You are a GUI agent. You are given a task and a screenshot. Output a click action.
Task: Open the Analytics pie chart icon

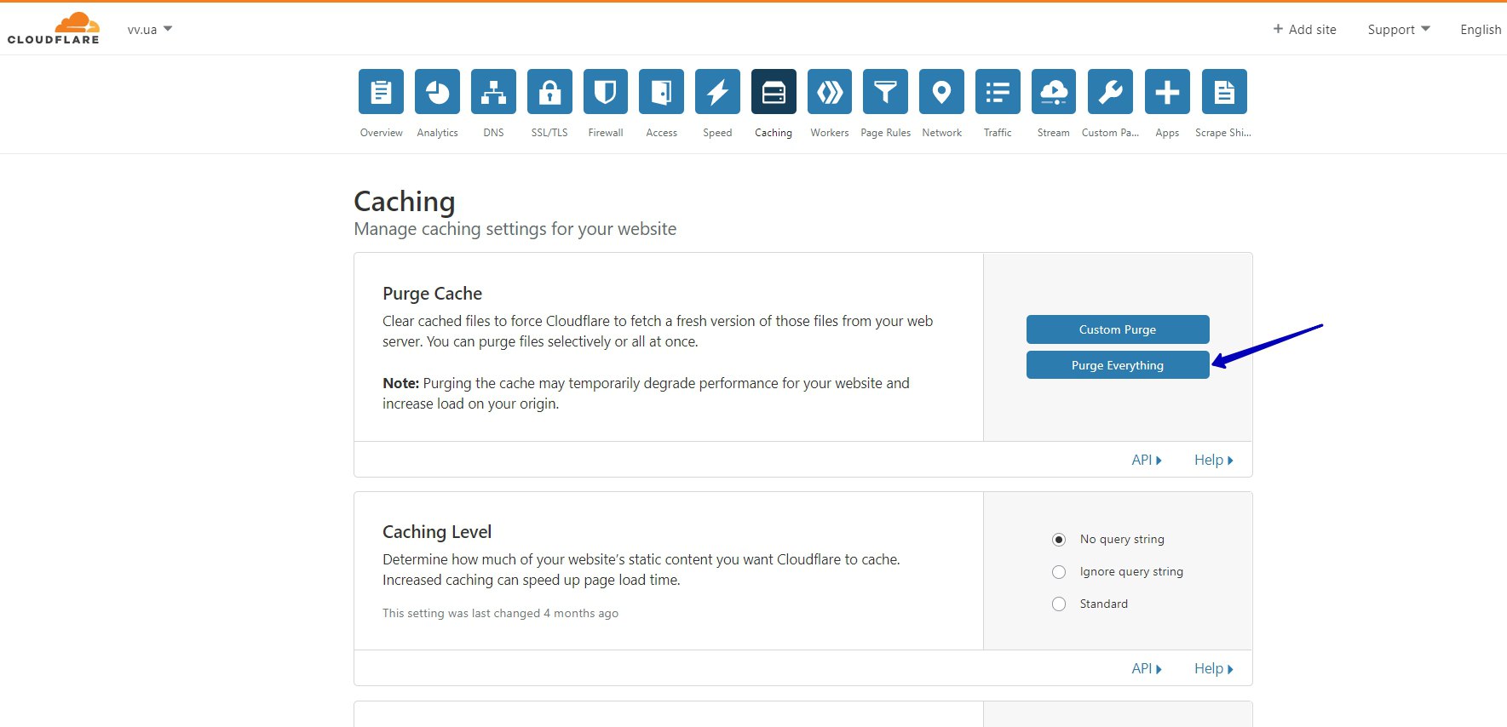coord(437,91)
